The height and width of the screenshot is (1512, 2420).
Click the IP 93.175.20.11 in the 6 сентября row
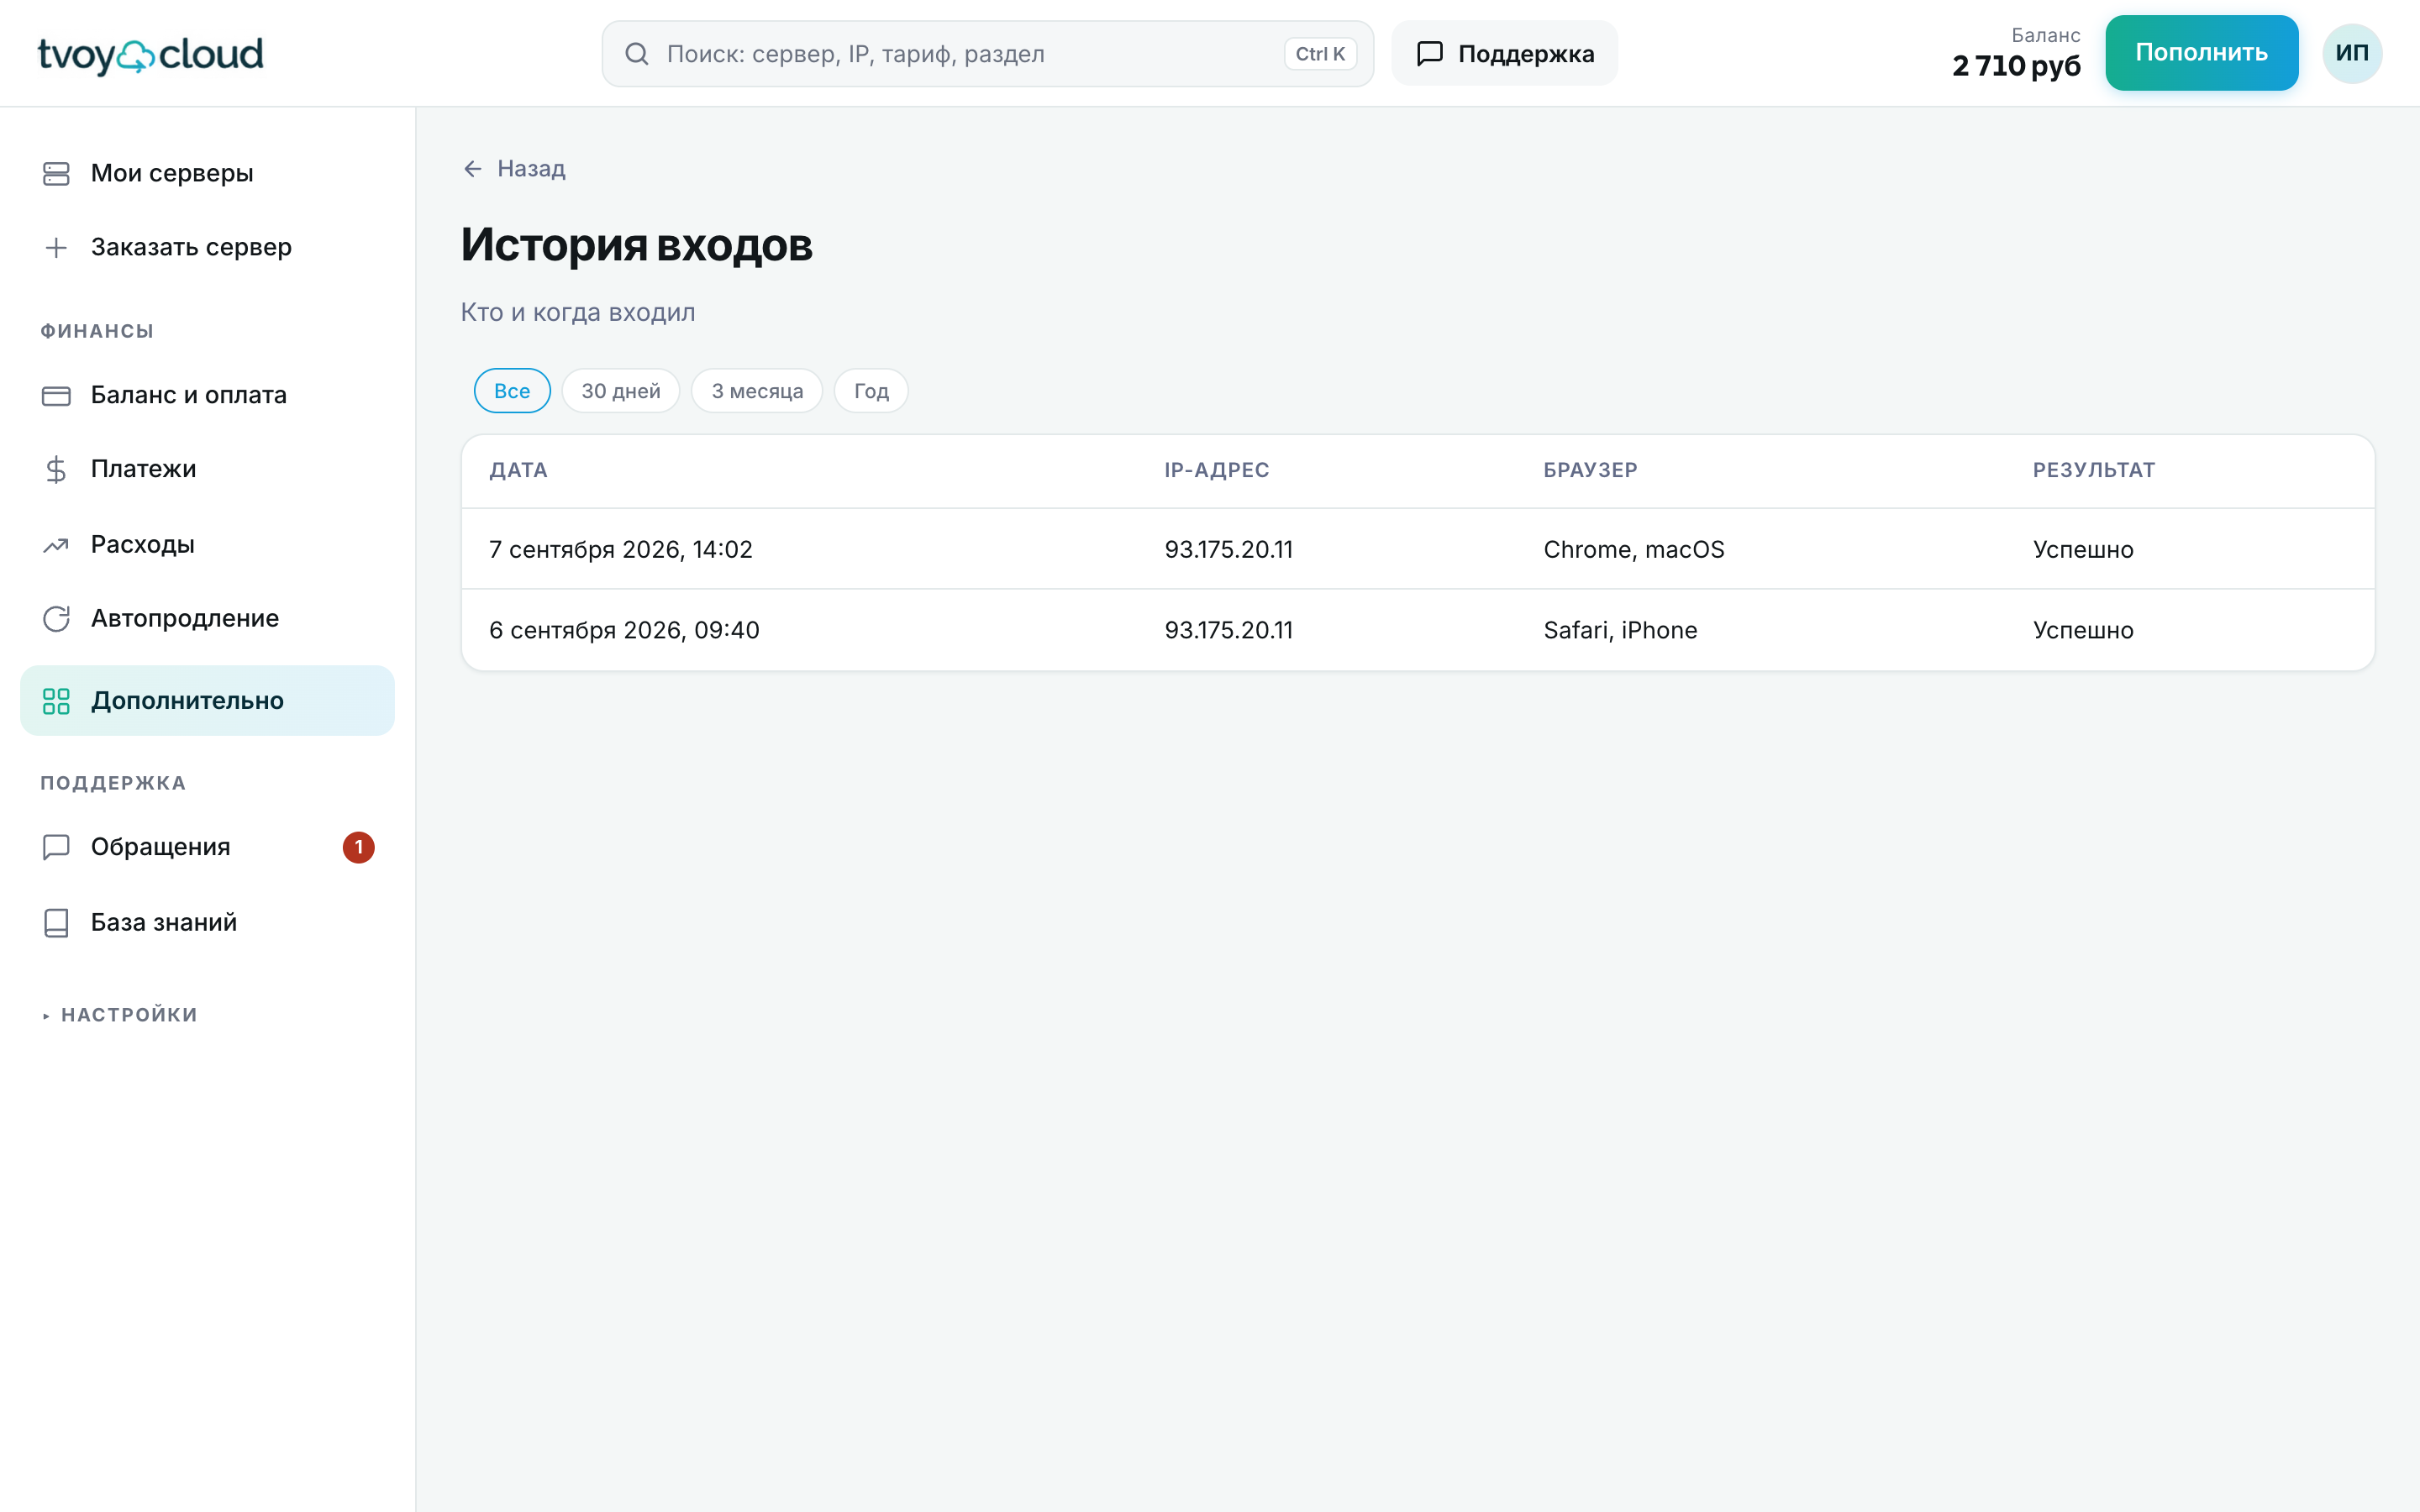(x=1228, y=631)
